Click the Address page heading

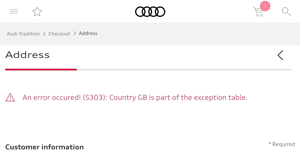28,55
